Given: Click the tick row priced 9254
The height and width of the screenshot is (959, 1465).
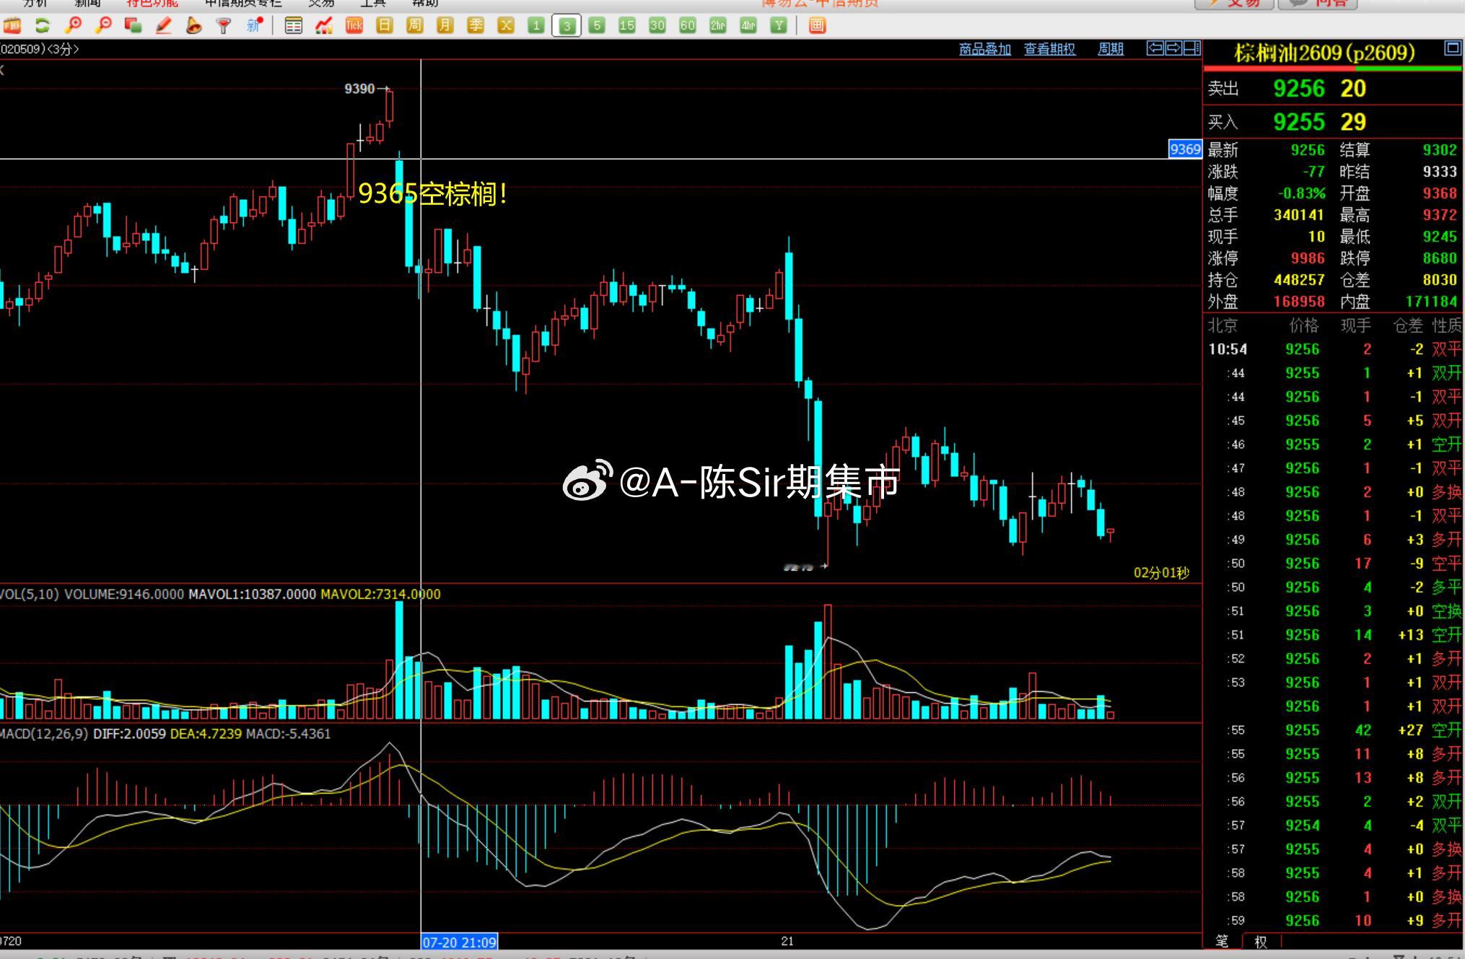Looking at the screenshot, I should (x=1334, y=826).
